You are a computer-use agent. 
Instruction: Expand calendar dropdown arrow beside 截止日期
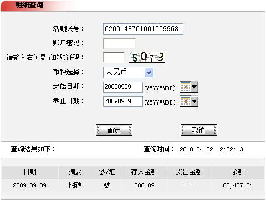tap(195, 101)
